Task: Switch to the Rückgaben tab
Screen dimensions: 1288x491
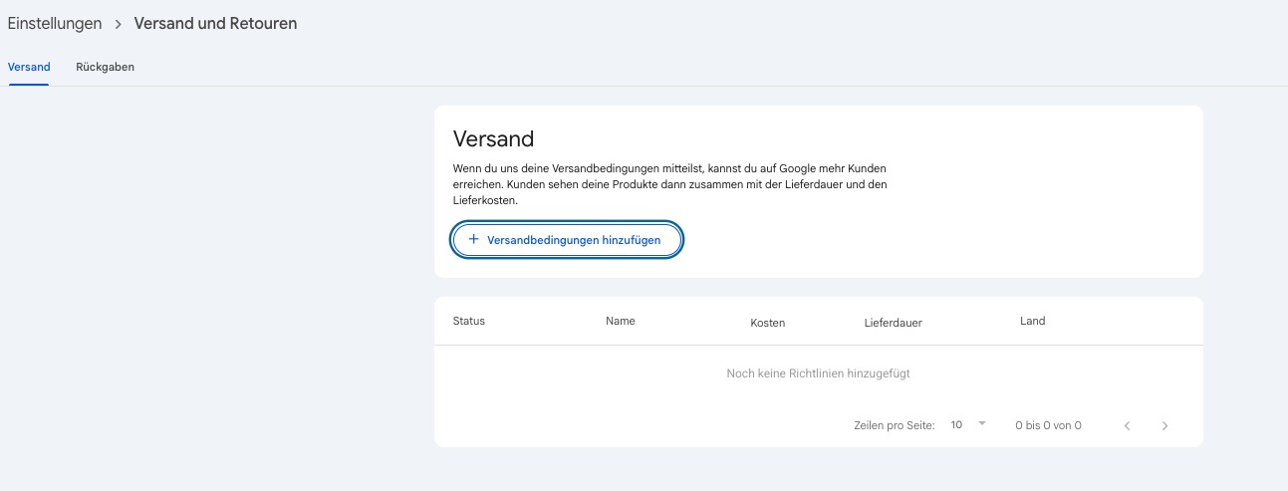Action: coord(105,67)
